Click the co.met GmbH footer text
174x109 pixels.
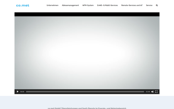(87, 108)
